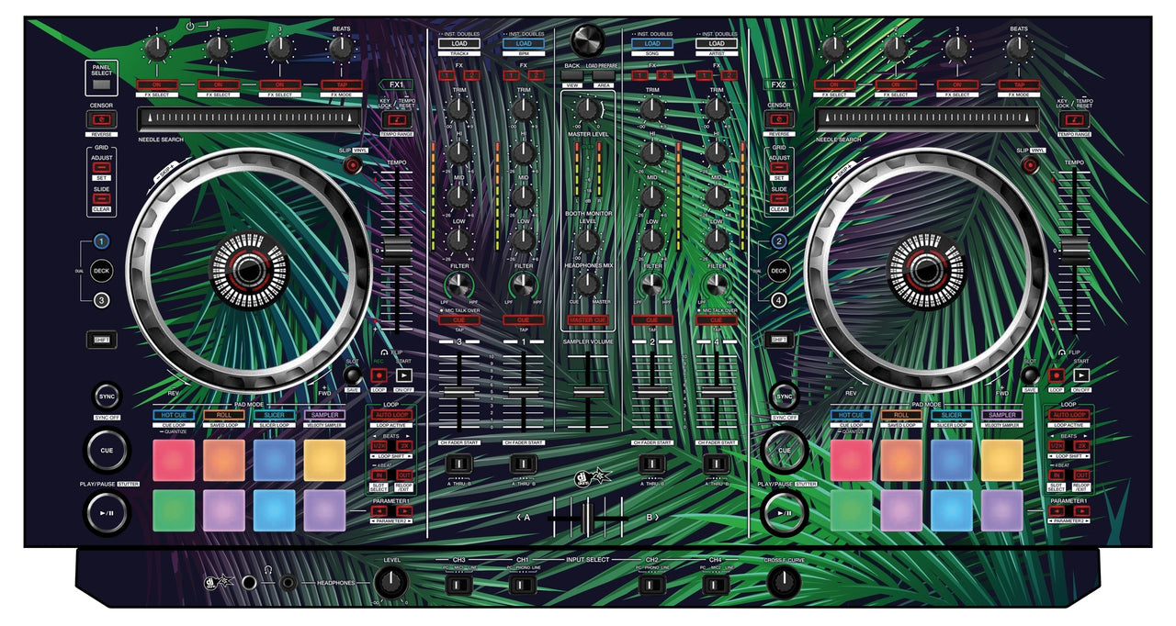Screen dimensions: 1176x626
Task: Toggle the MASTER CUE button
Action: click(588, 319)
